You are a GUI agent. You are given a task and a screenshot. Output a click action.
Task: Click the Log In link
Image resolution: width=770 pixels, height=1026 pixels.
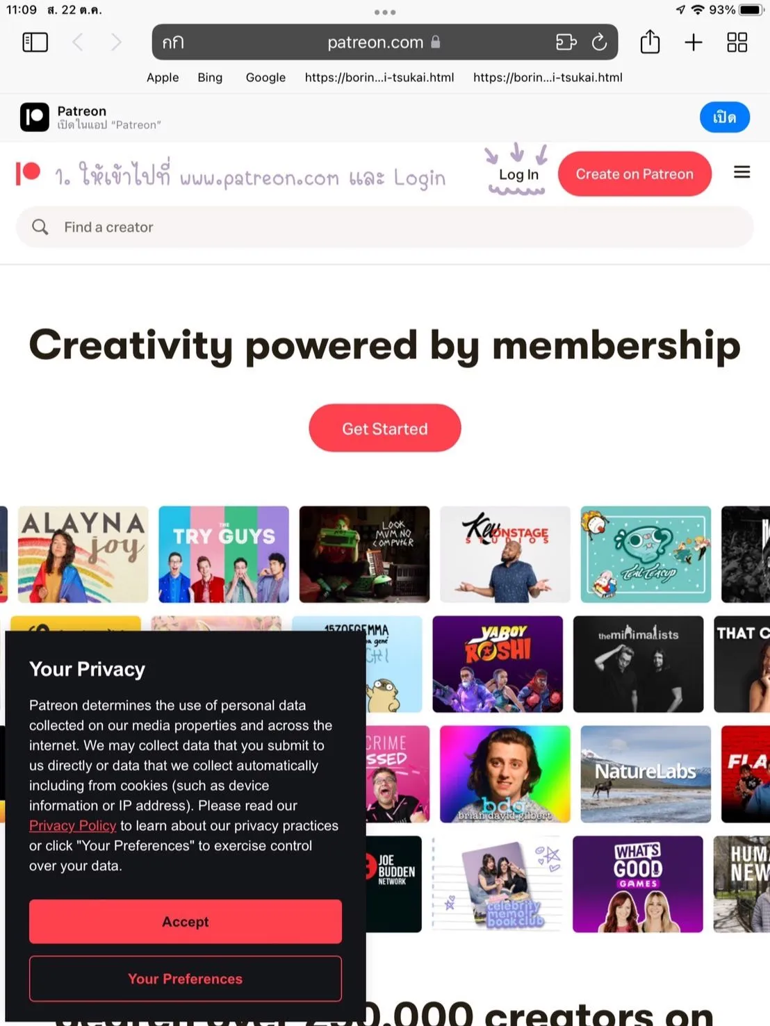click(x=518, y=174)
